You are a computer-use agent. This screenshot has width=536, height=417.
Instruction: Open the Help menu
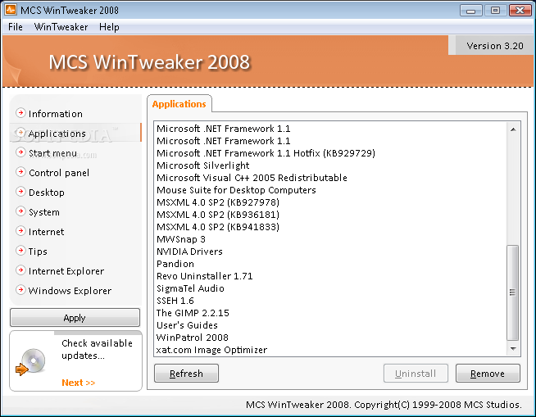[x=109, y=27]
